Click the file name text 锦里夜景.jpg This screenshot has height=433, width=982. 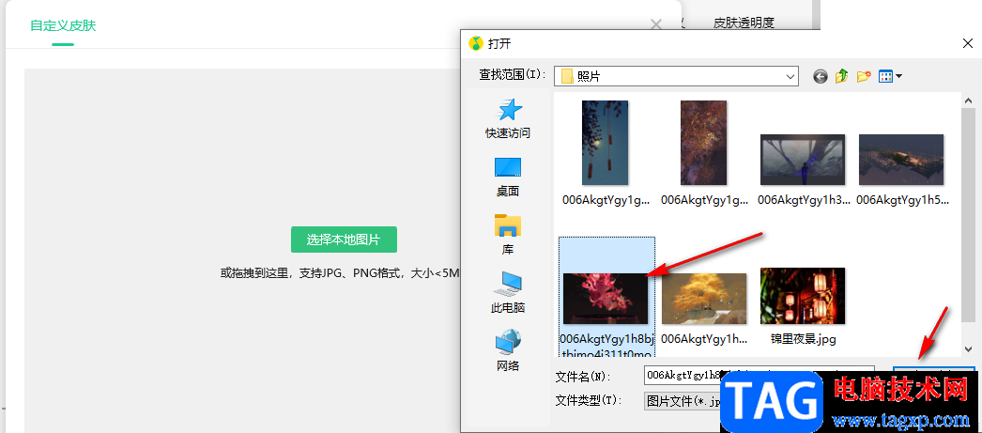pyautogui.click(x=803, y=339)
